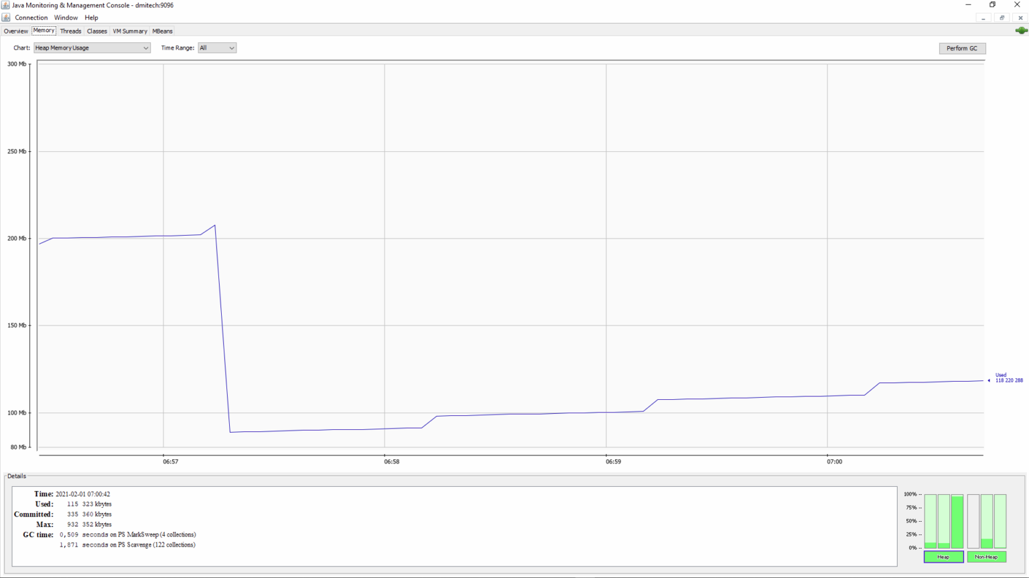Click the PS Scavenge GC time line
The width and height of the screenshot is (1029, 578).
click(x=127, y=545)
